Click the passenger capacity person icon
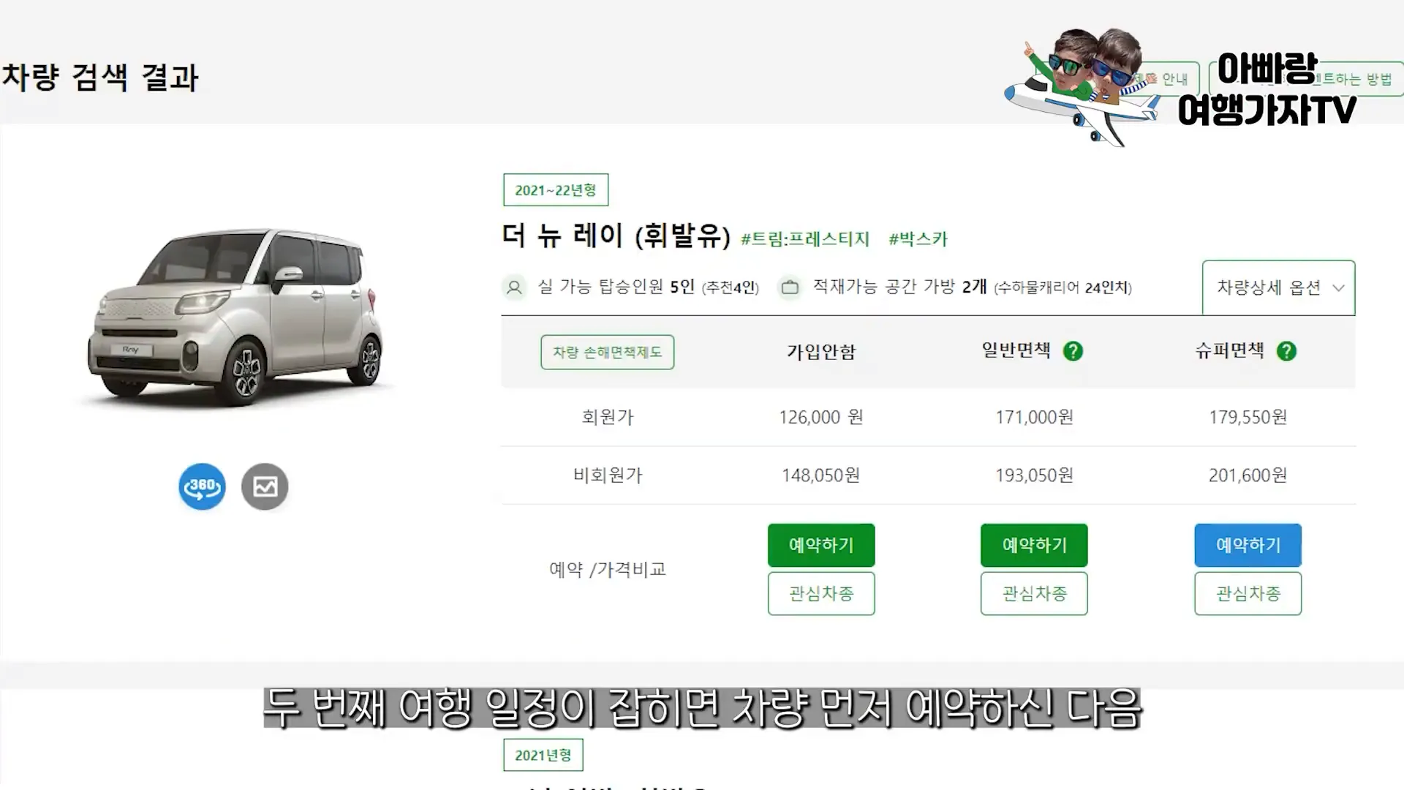 coord(515,287)
